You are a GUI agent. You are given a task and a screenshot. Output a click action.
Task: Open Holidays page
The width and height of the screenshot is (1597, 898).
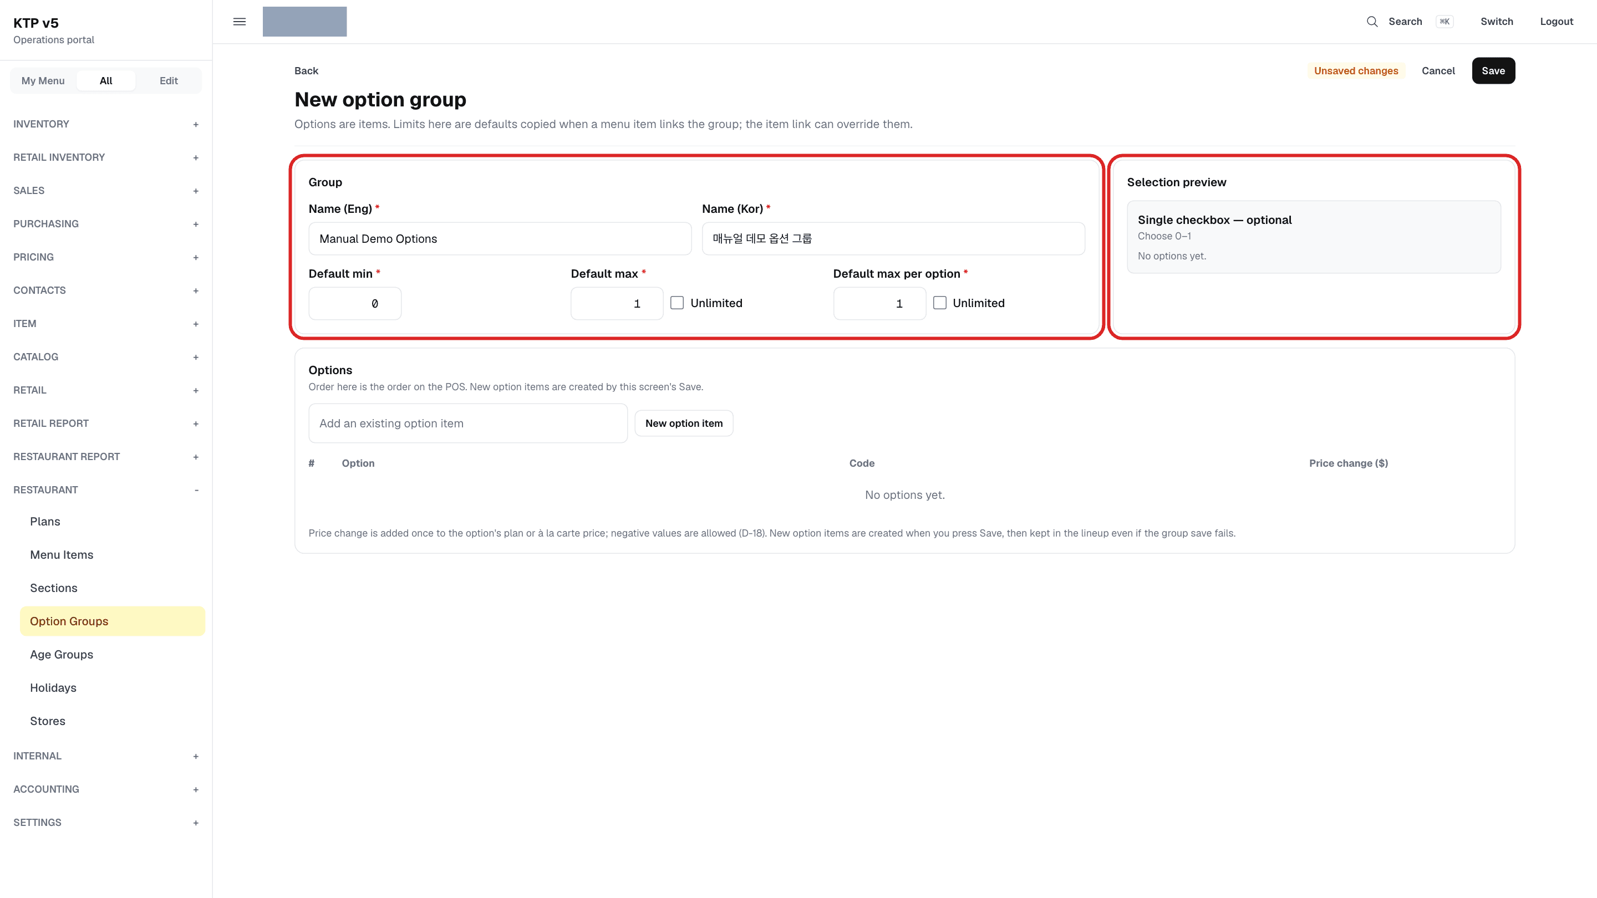coord(112,688)
